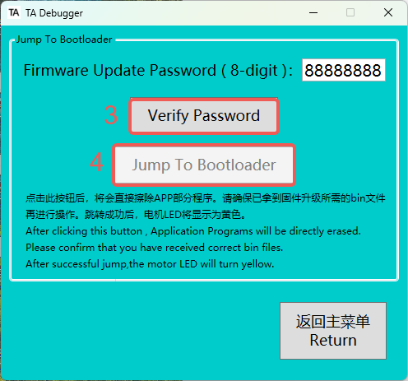Click Chinese line starting 再进行操作
The height and width of the screenshot is (381, 408).
pos(136,215)
